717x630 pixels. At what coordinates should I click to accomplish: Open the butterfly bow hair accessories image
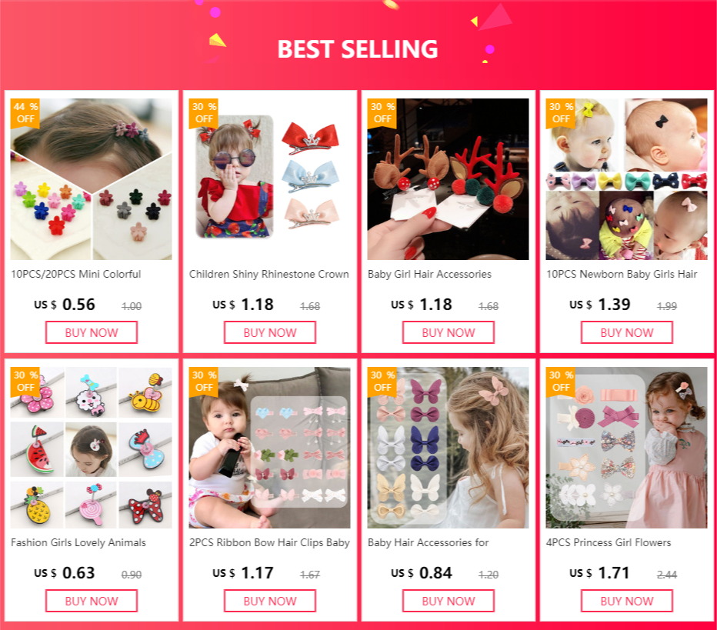click(448, 448)
